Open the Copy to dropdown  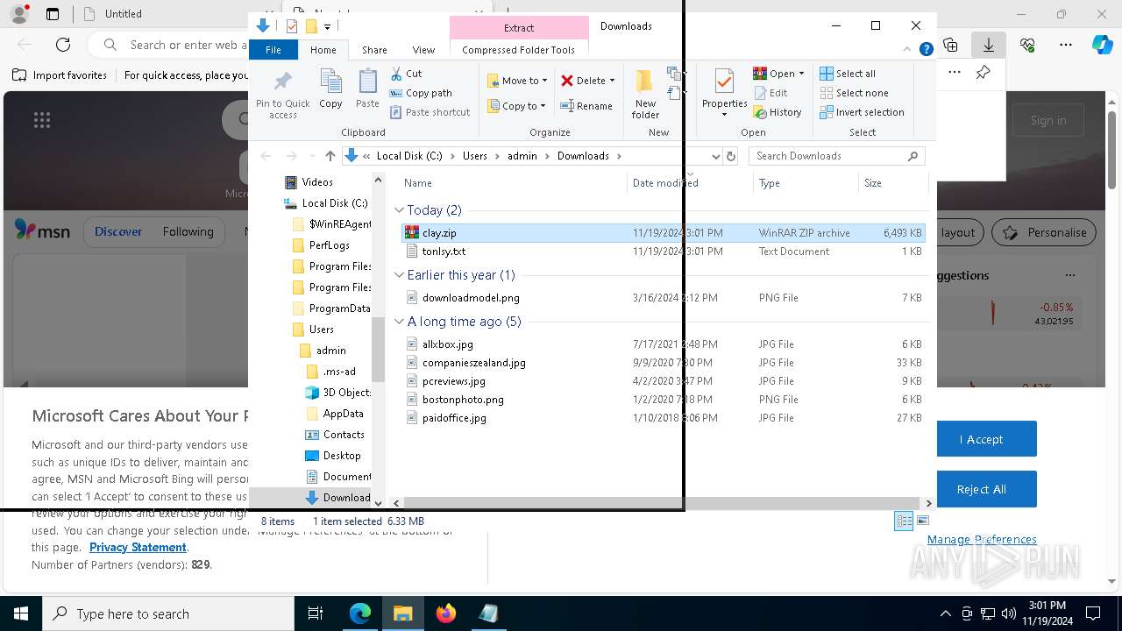[517, 106]
